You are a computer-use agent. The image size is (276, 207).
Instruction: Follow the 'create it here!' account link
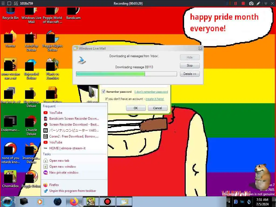coord(154,99)
